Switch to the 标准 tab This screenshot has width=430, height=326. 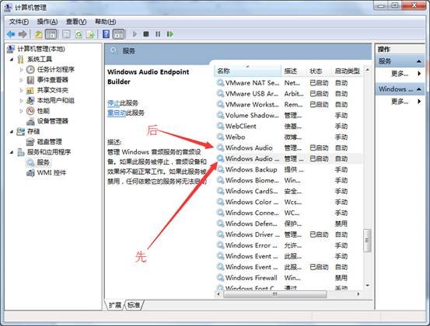tap(134, 305)
